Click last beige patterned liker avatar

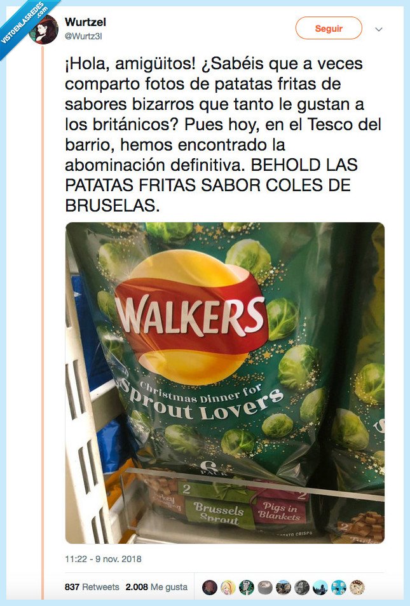click(357, 587)
